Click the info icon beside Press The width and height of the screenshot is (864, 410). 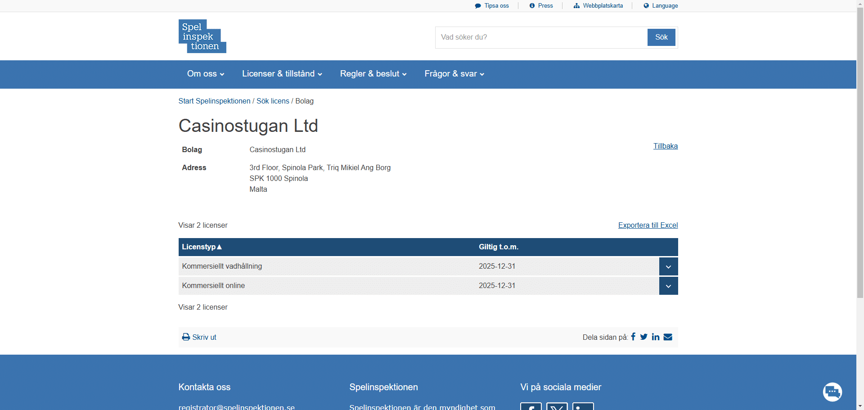coord(532,6)
